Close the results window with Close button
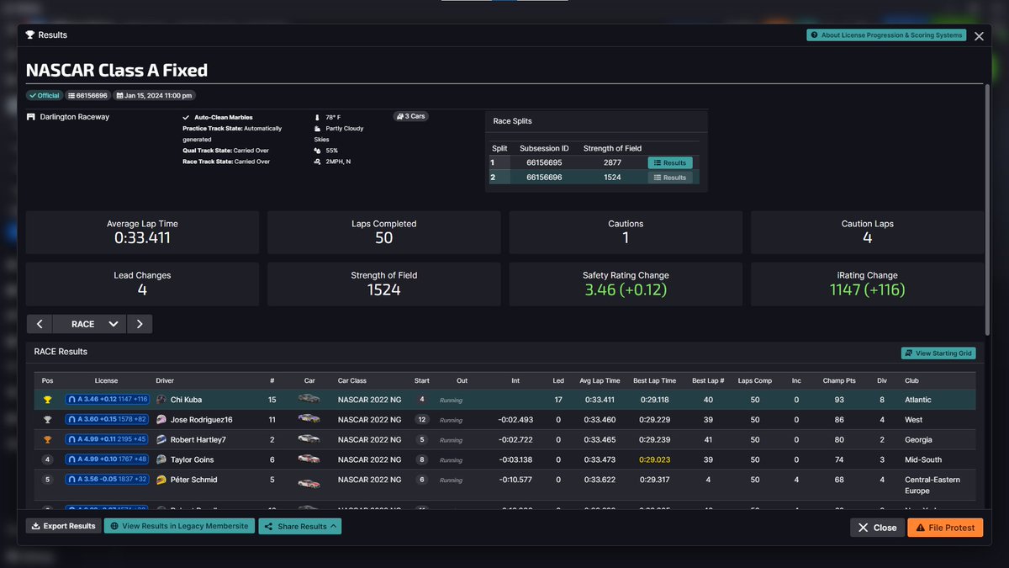Image resolution: width=1009 pixels, height=568 pixels. tap(877, 528)
